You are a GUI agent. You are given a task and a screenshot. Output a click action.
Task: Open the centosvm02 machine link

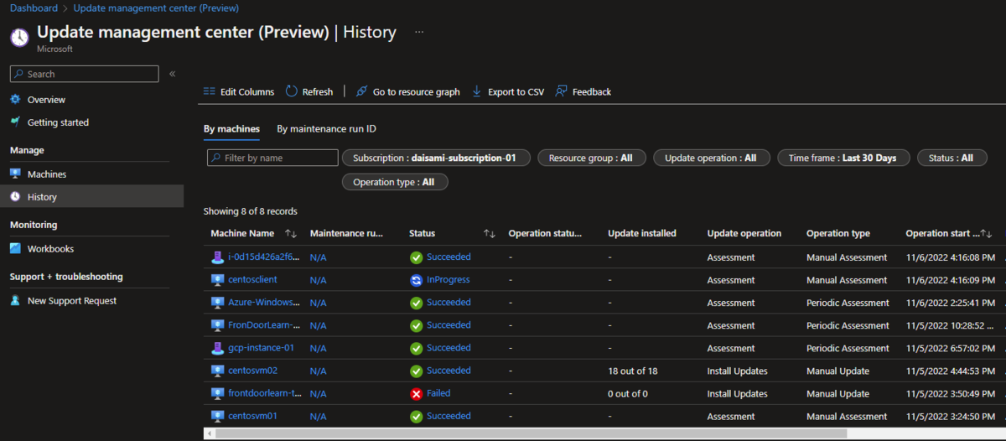tap(252, 371)
